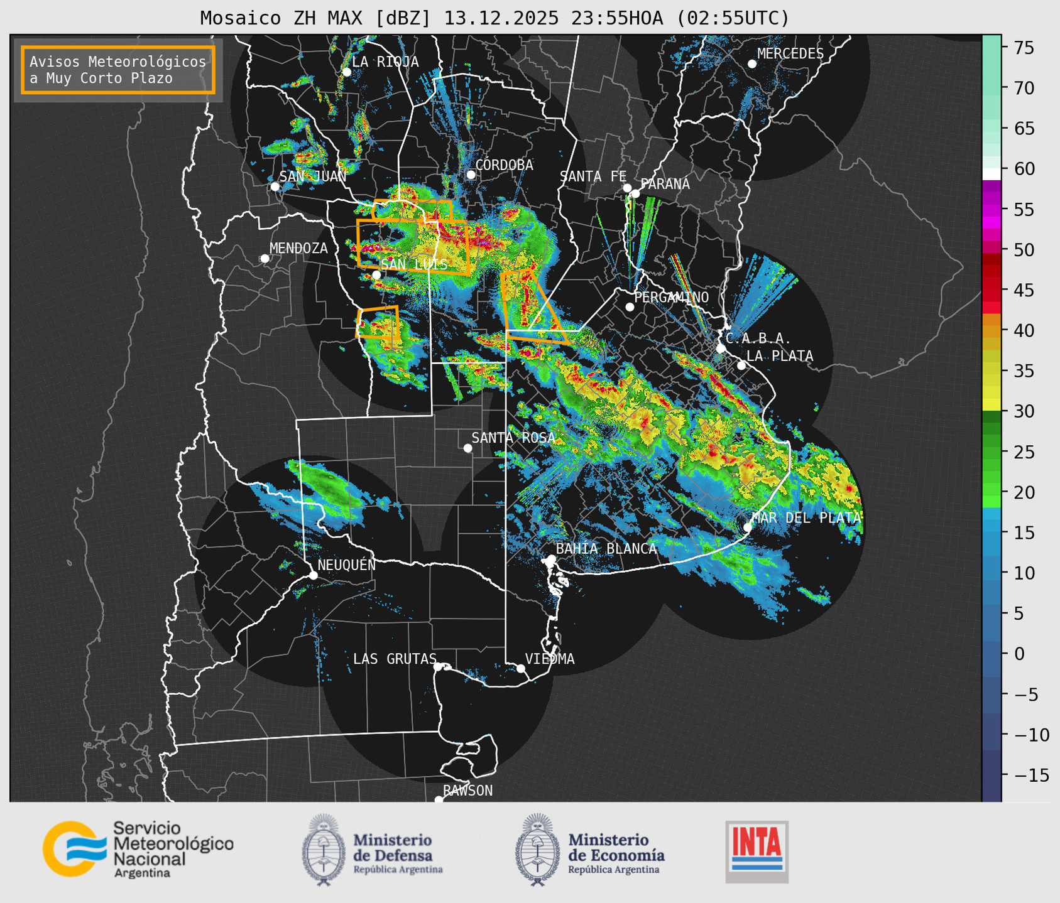Click the 25 dBZ green color band
The image size is (1060, 903).
pyautogui.click(x=992, y=451)
